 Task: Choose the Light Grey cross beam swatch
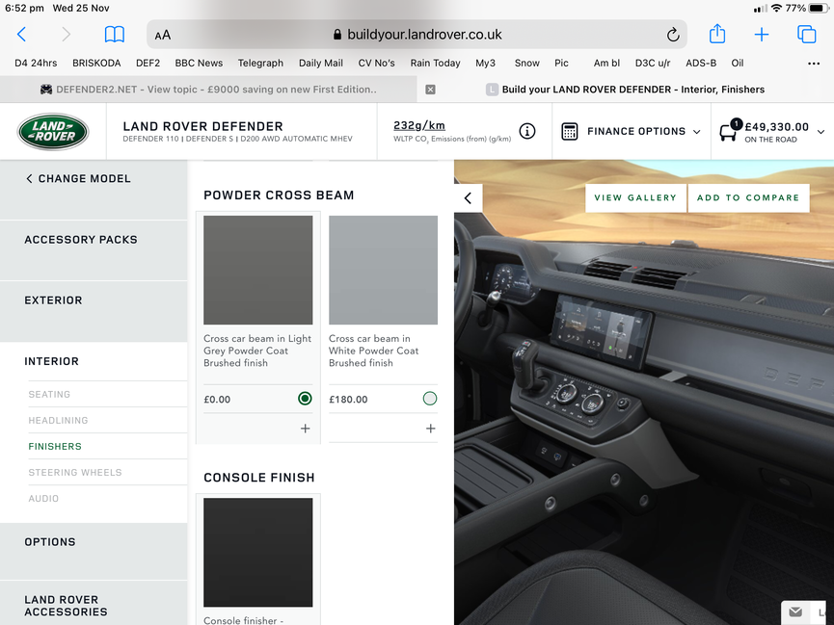click(258, 270)
